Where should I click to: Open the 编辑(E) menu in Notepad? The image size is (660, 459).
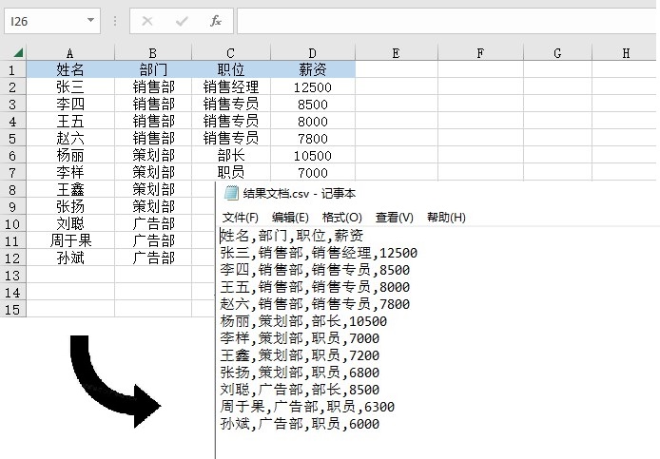(290, 218)
